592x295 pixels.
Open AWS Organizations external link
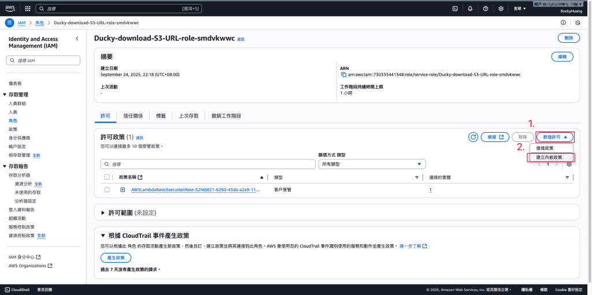pyautogui.click(x=30, y=266)
